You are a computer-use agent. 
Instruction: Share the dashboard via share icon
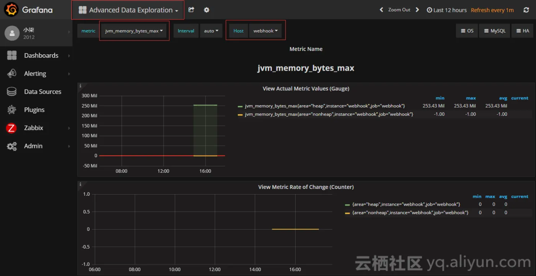coord(191,10)
